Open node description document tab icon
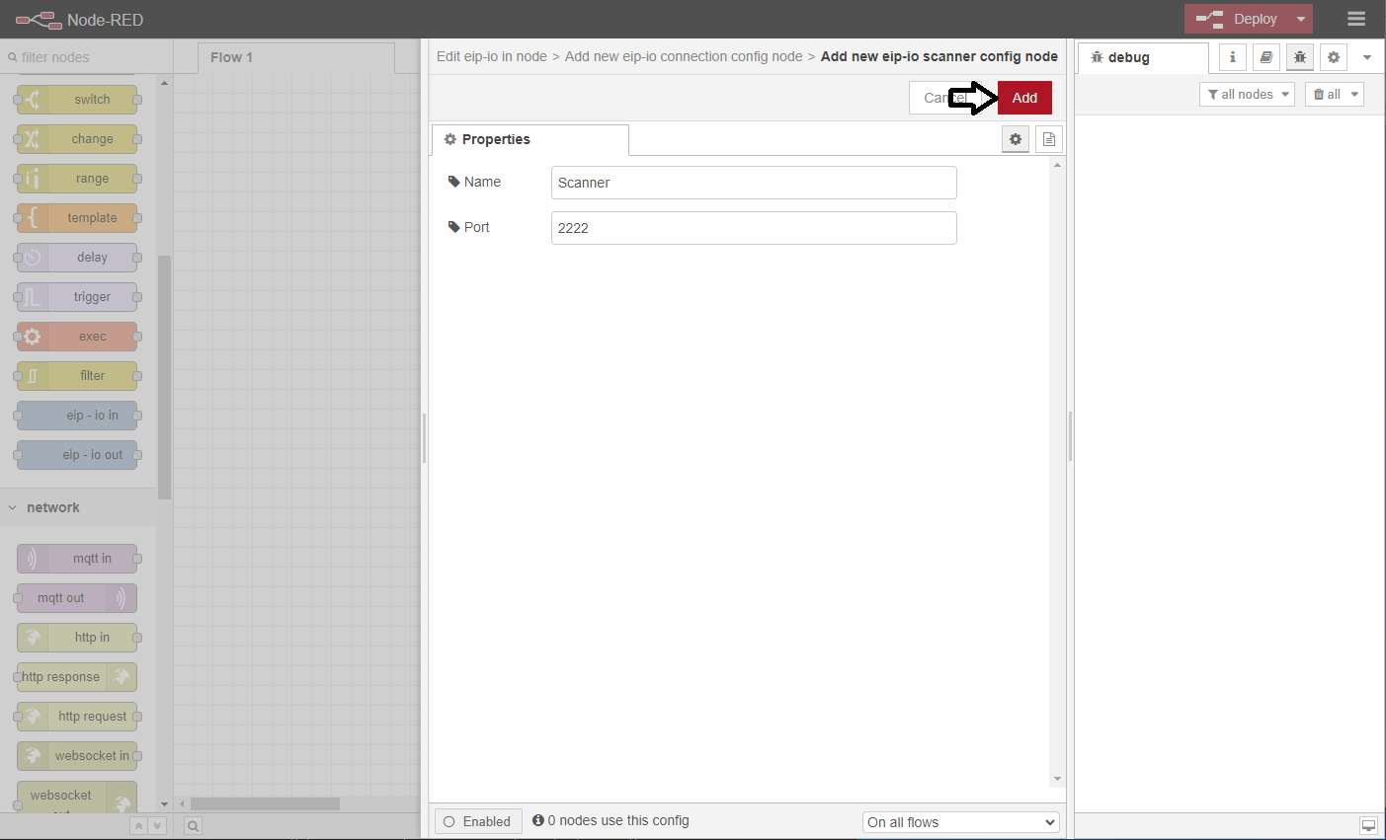This screenshot has width=1386, height=840. 1049,139
